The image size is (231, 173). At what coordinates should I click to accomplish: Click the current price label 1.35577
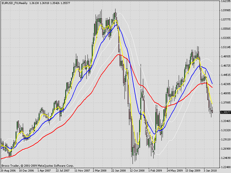tap(226, 112)
